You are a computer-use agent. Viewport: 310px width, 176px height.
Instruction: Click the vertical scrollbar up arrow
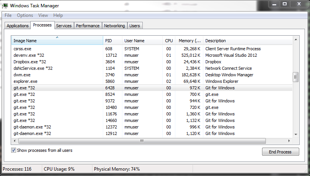click(296, 40)
